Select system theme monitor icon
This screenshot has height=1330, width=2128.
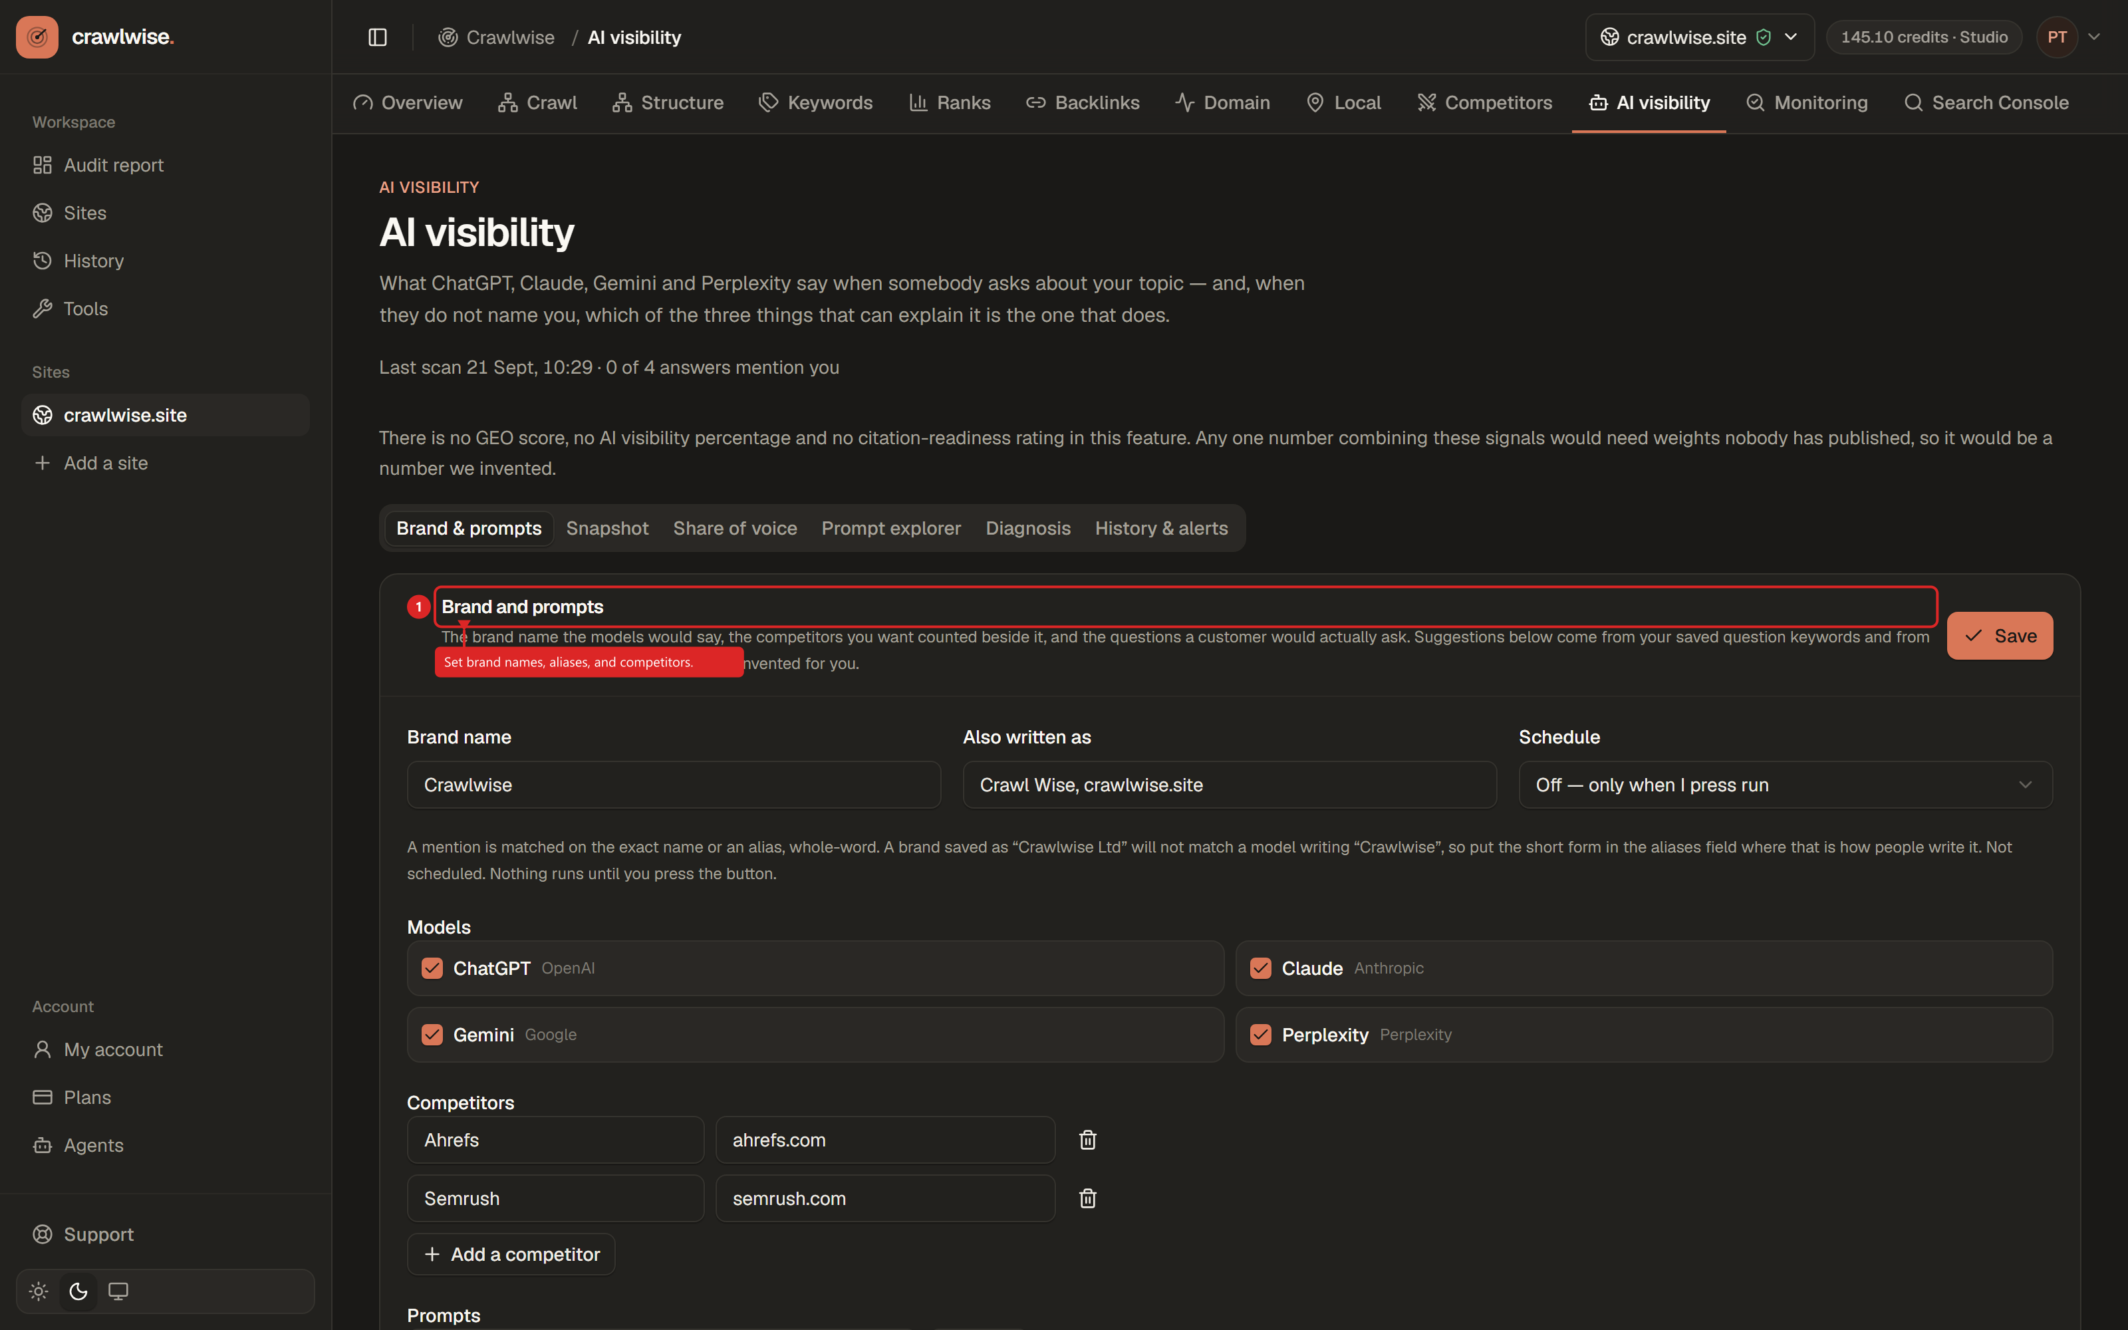(x=118, y=1291)
